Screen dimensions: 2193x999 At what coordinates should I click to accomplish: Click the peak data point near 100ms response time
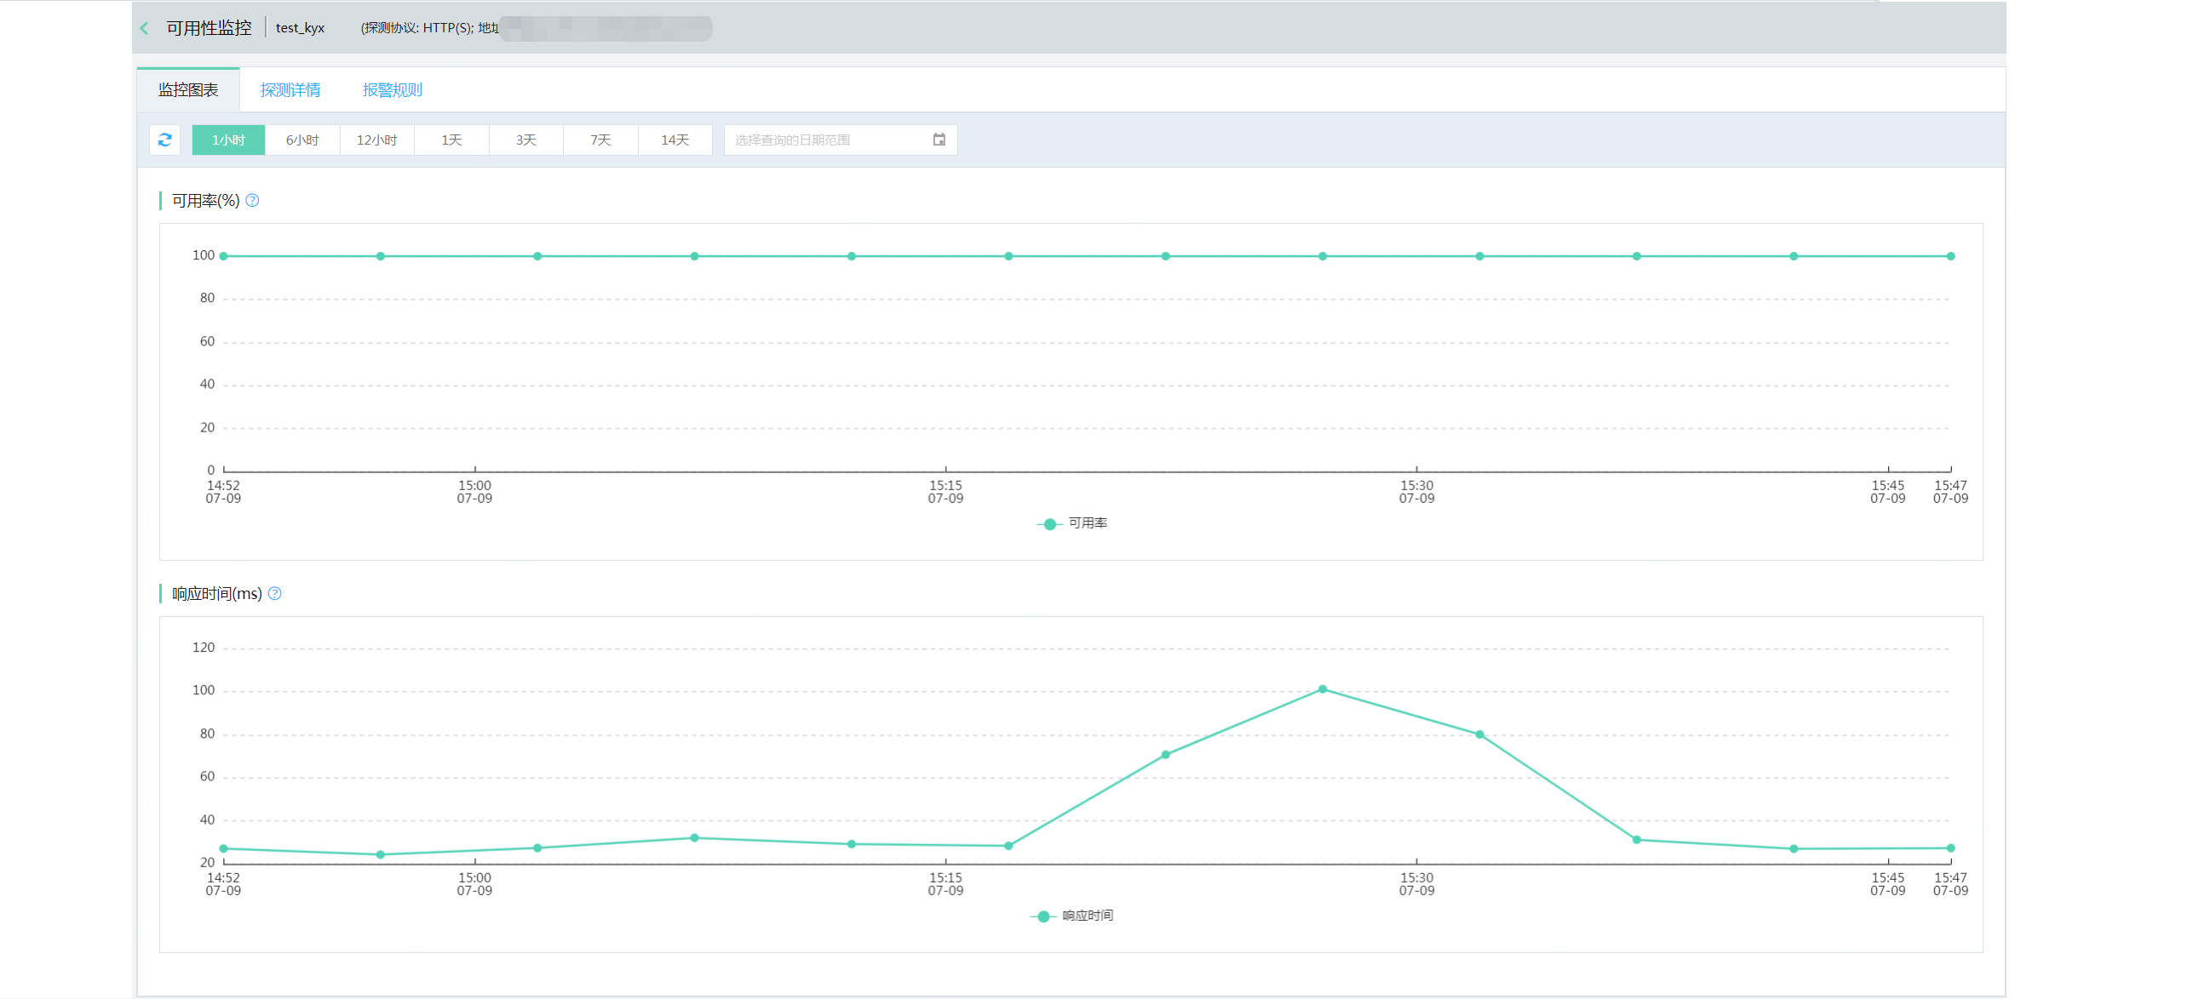(x=1322, y=689)
